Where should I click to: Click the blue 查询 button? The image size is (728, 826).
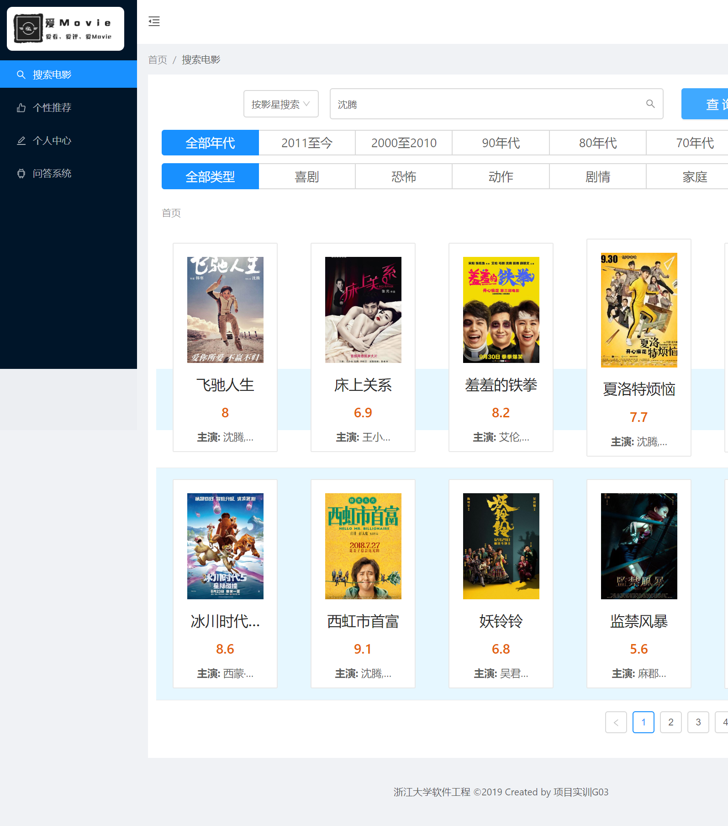click(x=705, y=104)
